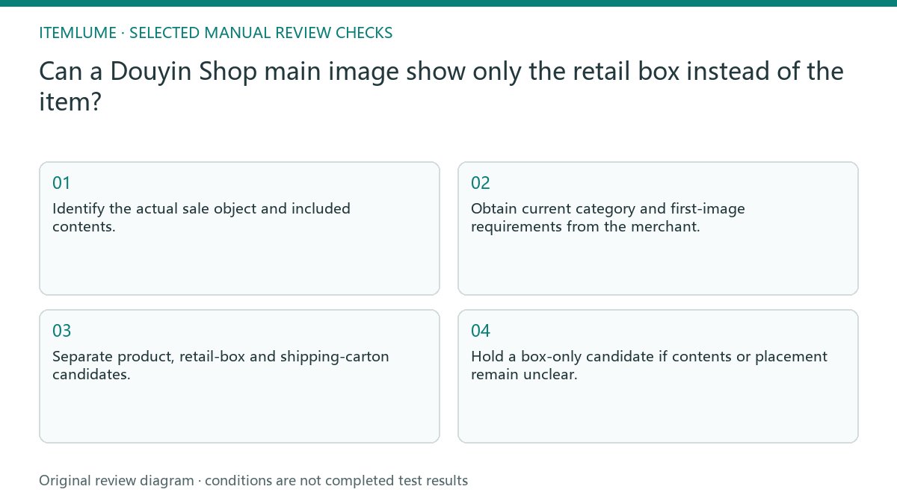897x504 pixels.
Task: Click the number label 03
Action: coord(62,331)
